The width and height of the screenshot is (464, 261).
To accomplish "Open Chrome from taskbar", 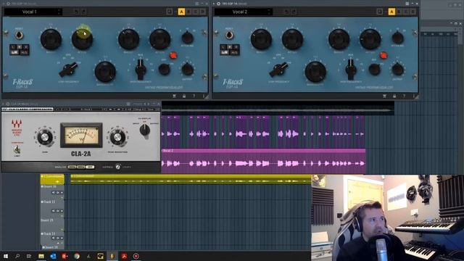I will click(x=77, y=256).
